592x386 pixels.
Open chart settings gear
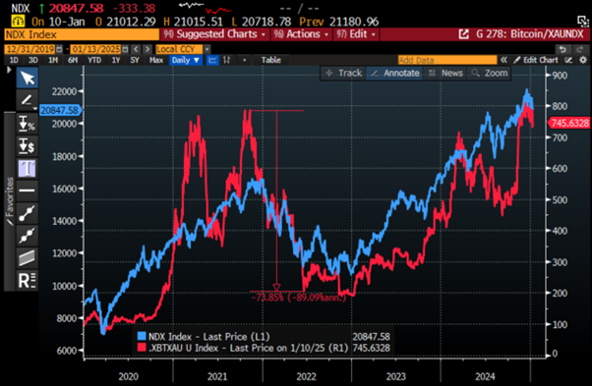[583, 60]
